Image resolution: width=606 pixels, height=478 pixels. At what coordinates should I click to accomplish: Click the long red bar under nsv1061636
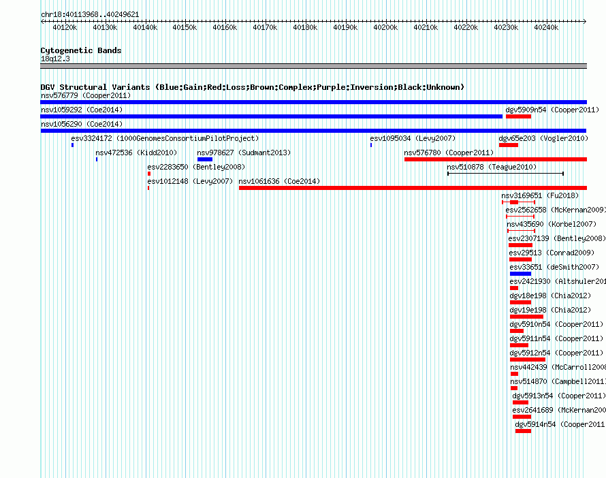413,188
